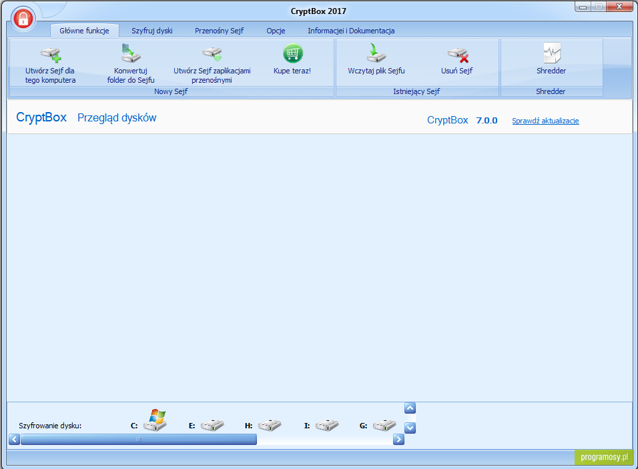638x469 pixels.
Task: Minimize the CryptBox 2017 window
Action: click(583, 7)
